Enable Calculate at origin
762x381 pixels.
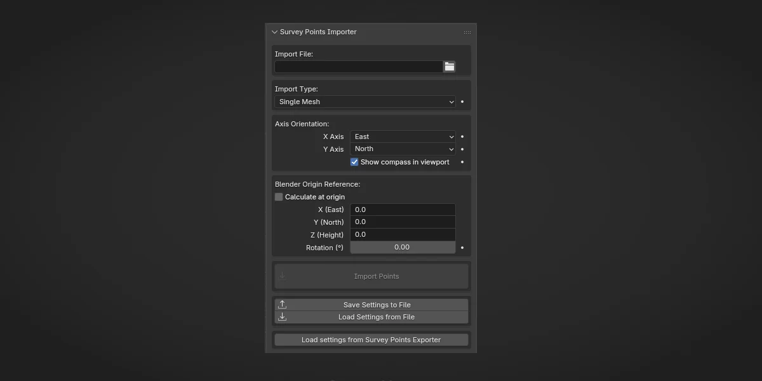click(278, 197)
